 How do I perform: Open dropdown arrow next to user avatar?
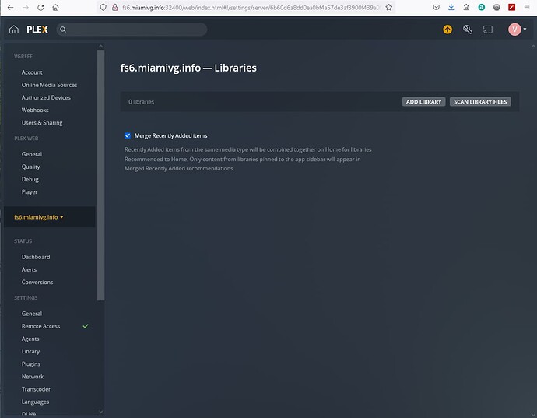click(525, 30)
